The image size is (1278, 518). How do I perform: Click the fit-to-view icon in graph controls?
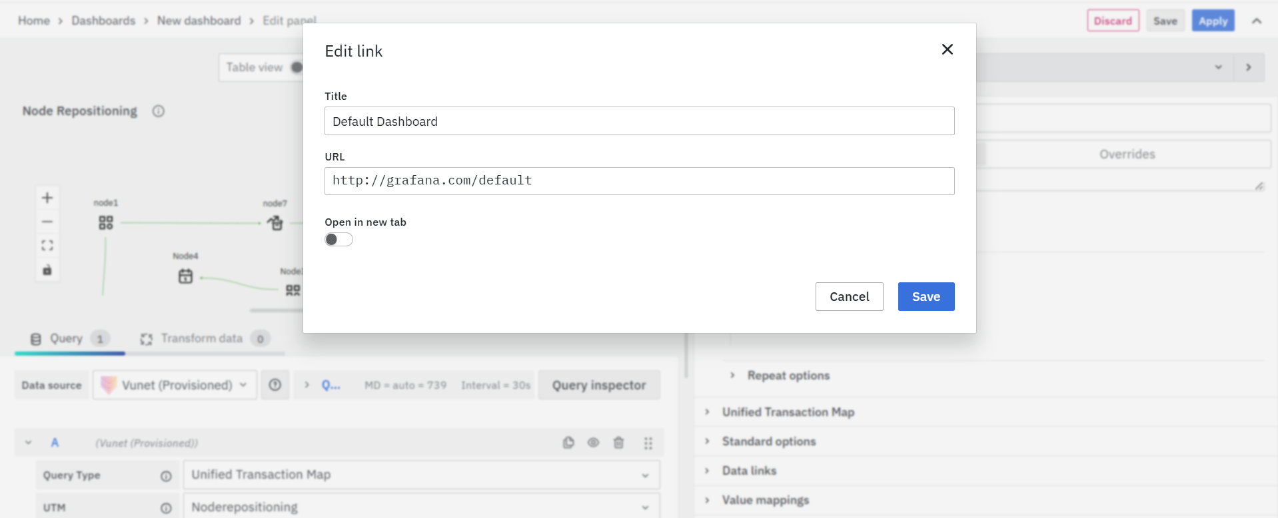tap(47, 246)
